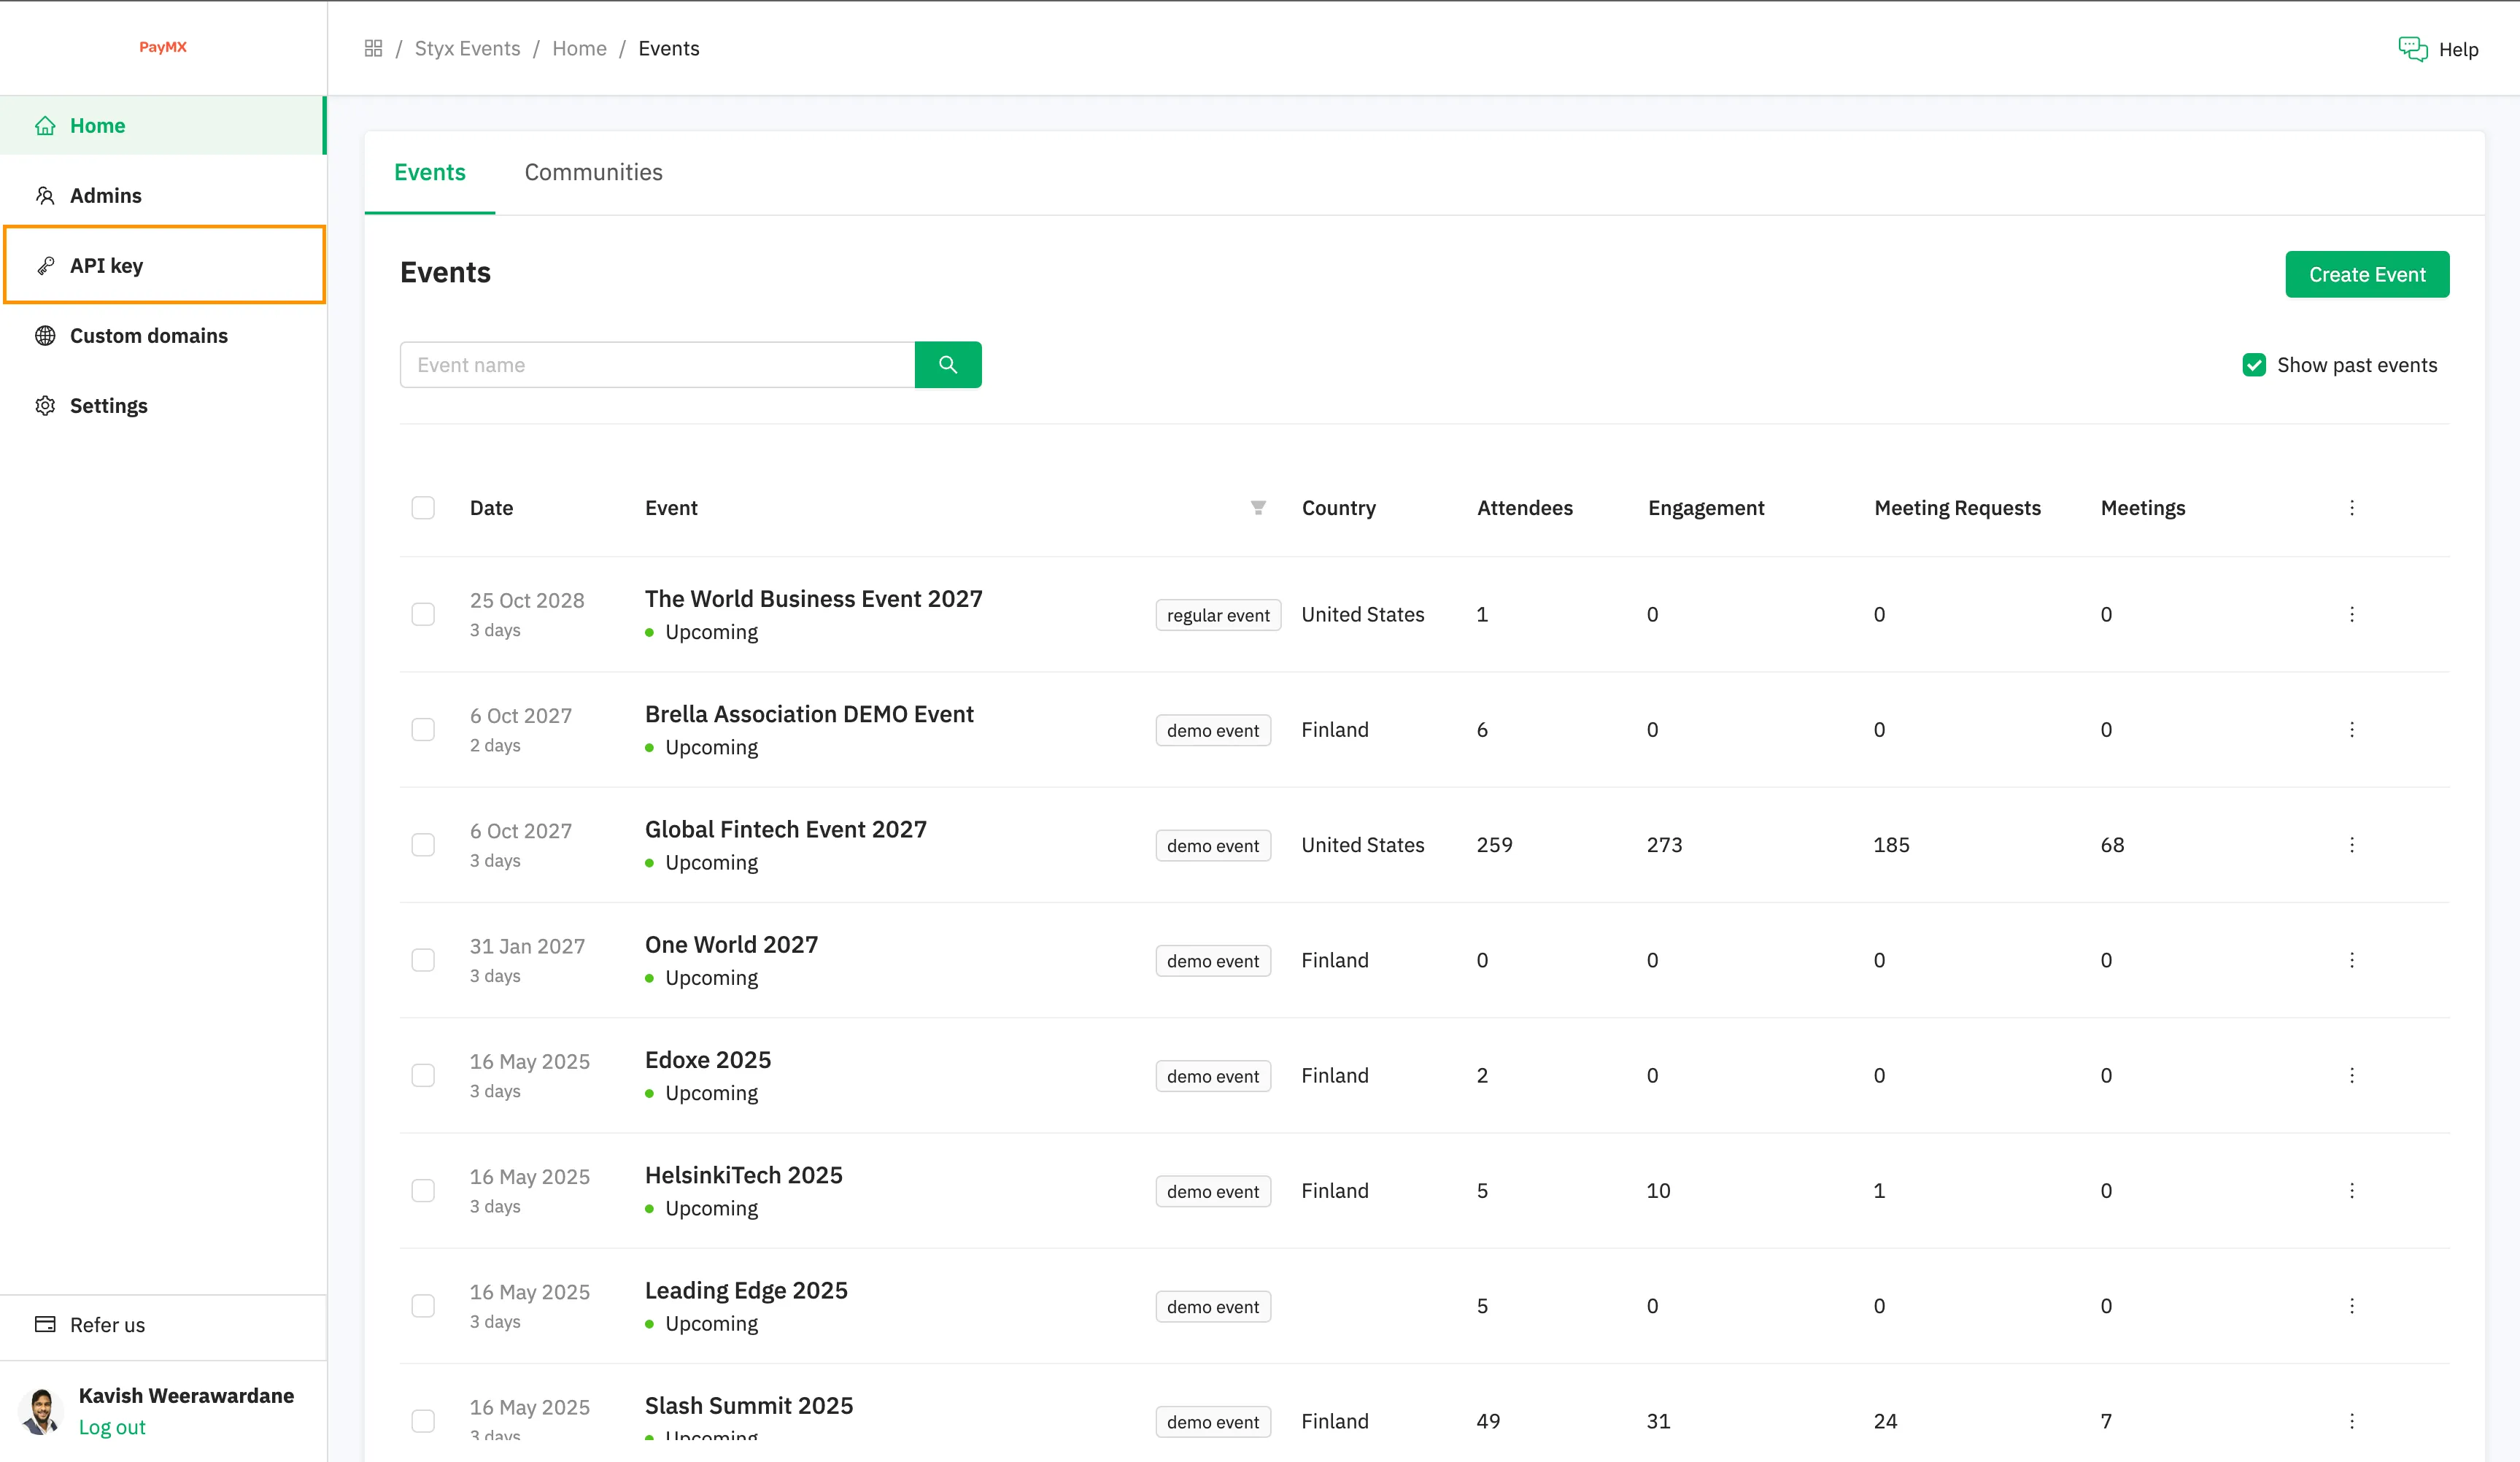Go to Custom domains in sidebar

(x=163, y=336)
